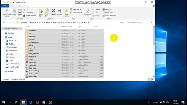
Task: Select the bytebuffer JavaScript file
Action: tap(65, 56)
